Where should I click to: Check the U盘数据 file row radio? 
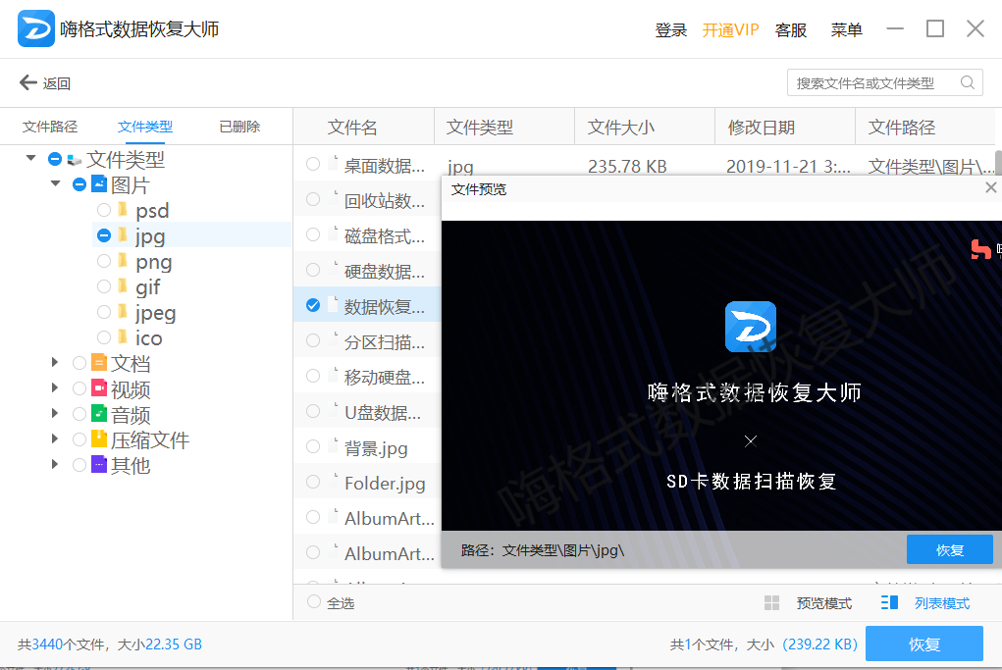(313, 411)
